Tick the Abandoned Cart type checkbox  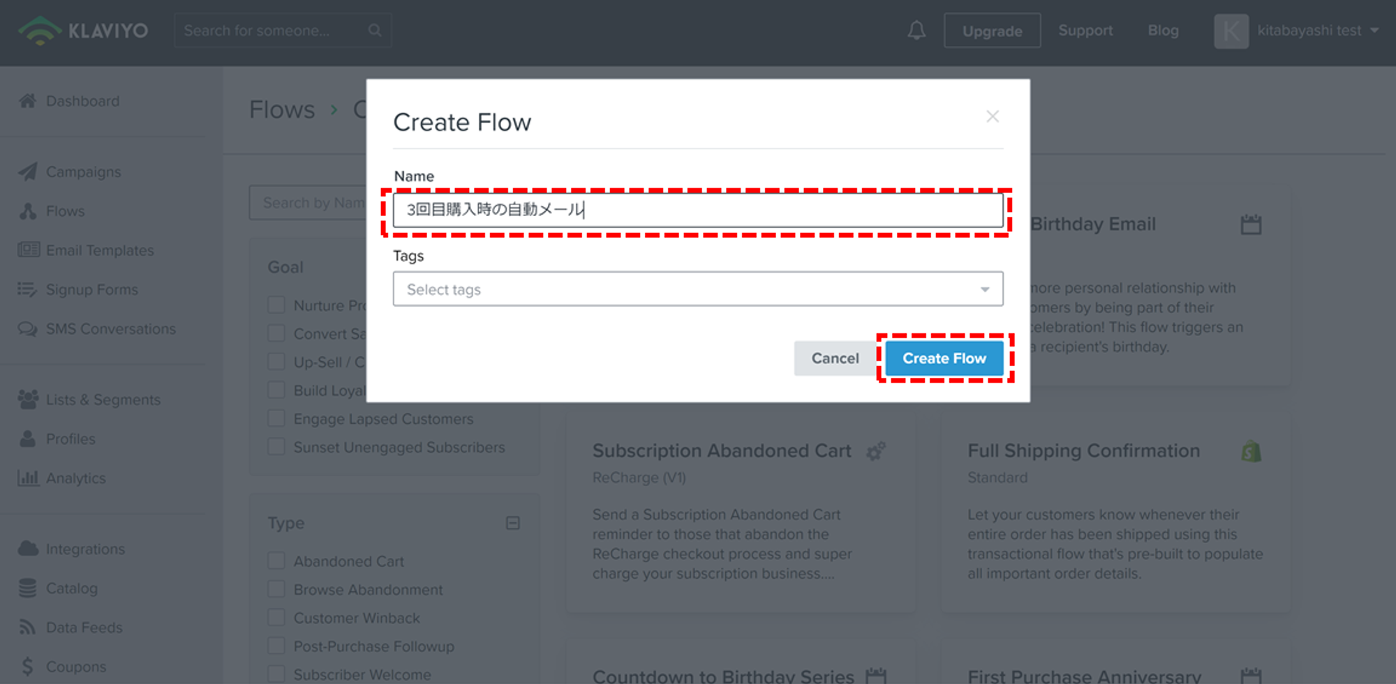point(276,561)
